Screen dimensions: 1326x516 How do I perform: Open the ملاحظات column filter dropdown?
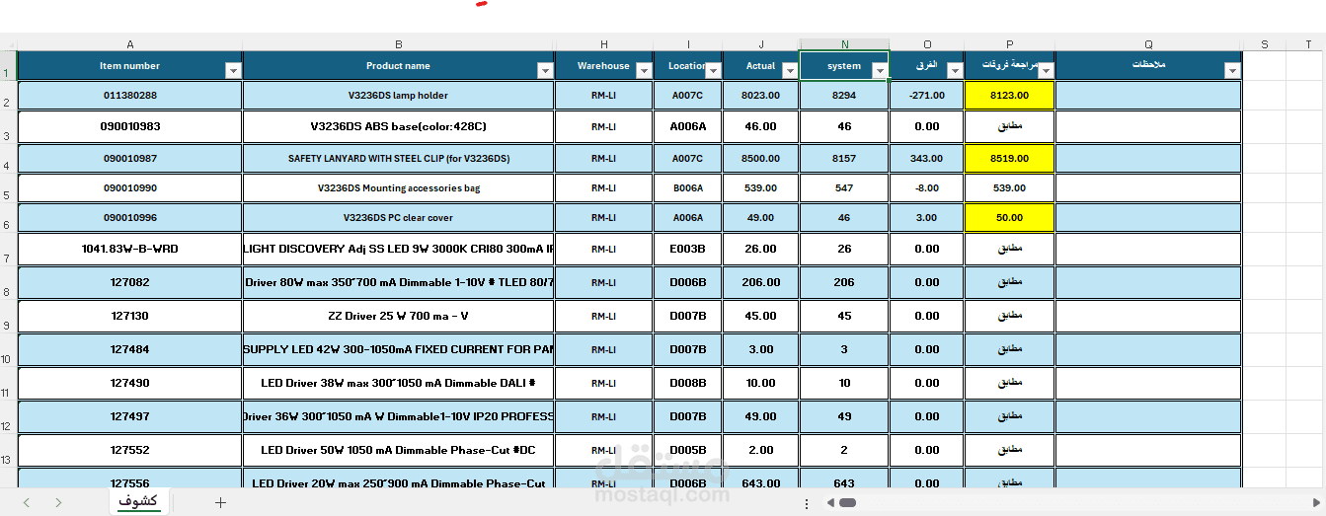pyautogui.click(x=1232, y=70)
